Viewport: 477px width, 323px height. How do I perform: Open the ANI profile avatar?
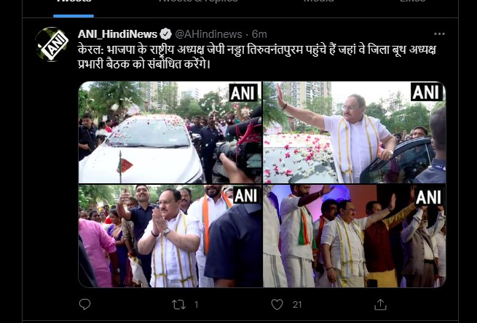[x=52, y=44]
